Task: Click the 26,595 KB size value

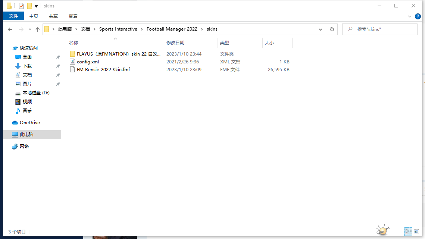Action: pyautogui.click(x=279, y=70)
